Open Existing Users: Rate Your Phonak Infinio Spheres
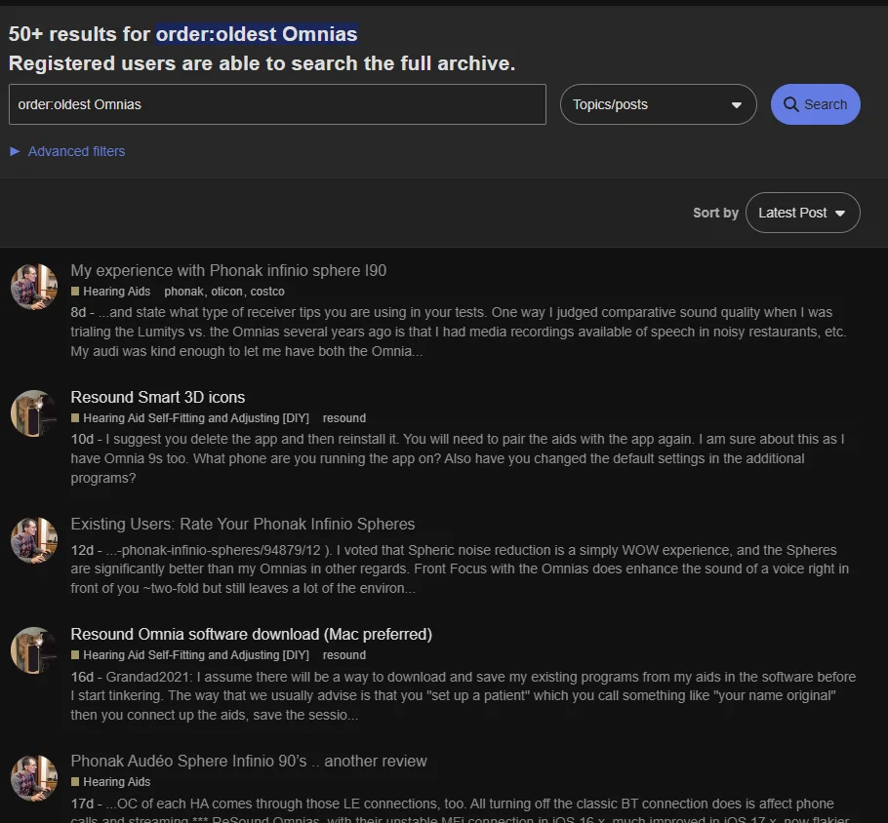 point(243,525)
